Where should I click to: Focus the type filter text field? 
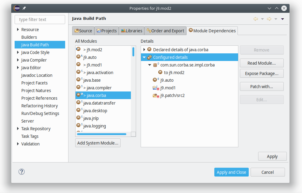pyautogui.click(x=40, y=20)
